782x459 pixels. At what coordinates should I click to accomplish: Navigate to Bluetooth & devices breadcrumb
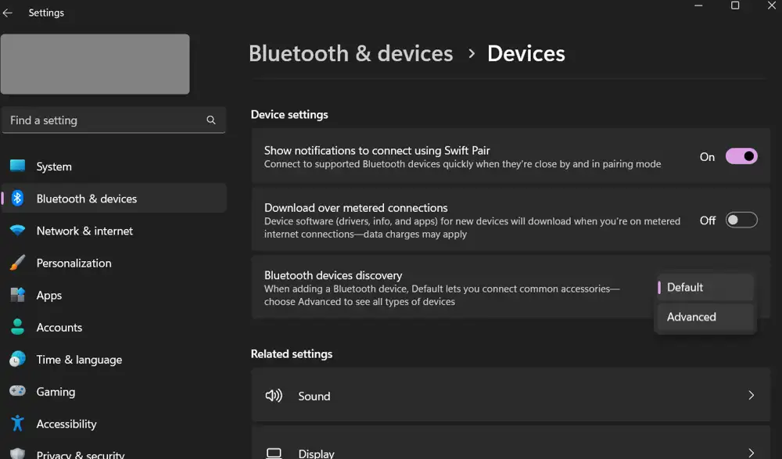pyautogui.click(x=350, y=54)
